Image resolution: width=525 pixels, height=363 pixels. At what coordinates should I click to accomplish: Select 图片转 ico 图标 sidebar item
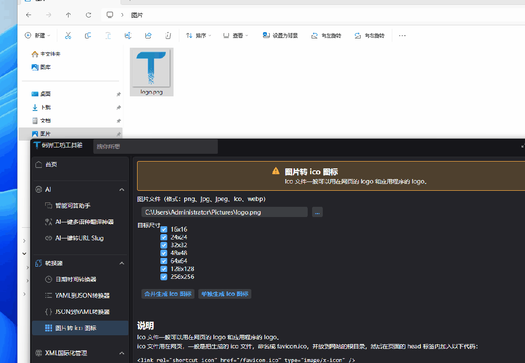click(80, 328)
